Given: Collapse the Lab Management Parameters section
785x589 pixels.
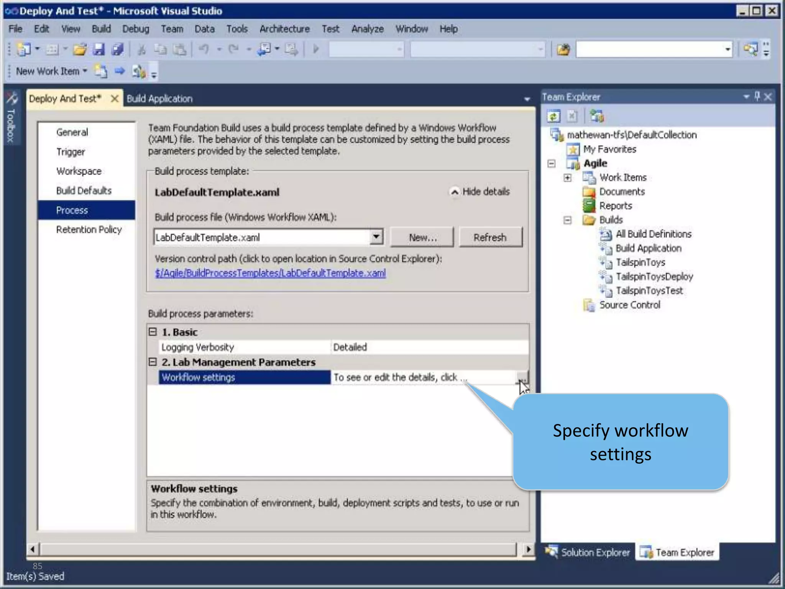Looking at the screenshot, I should (153, 362).
